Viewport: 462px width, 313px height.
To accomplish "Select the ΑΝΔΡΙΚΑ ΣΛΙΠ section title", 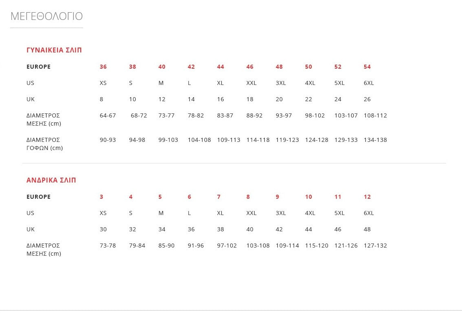I will 51,180.
